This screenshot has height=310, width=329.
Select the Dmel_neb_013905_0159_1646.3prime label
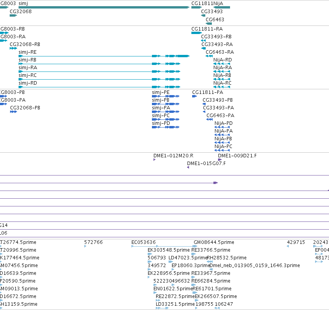(255, 266)
